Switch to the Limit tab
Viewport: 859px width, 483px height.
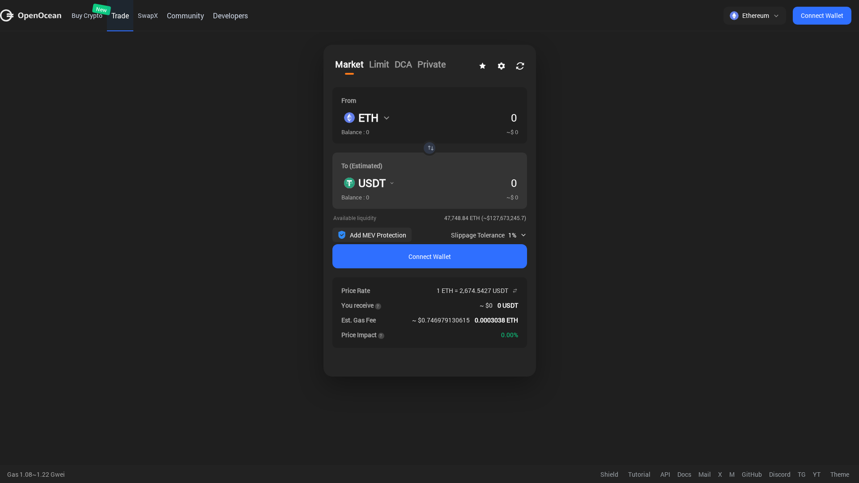pyautogui.click(x=379, y=64)
